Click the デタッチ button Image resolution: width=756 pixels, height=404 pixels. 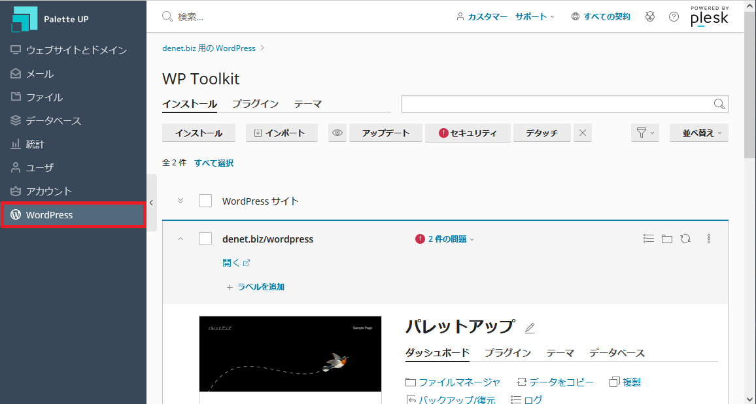pyautogui.click(x=542, y=133)
